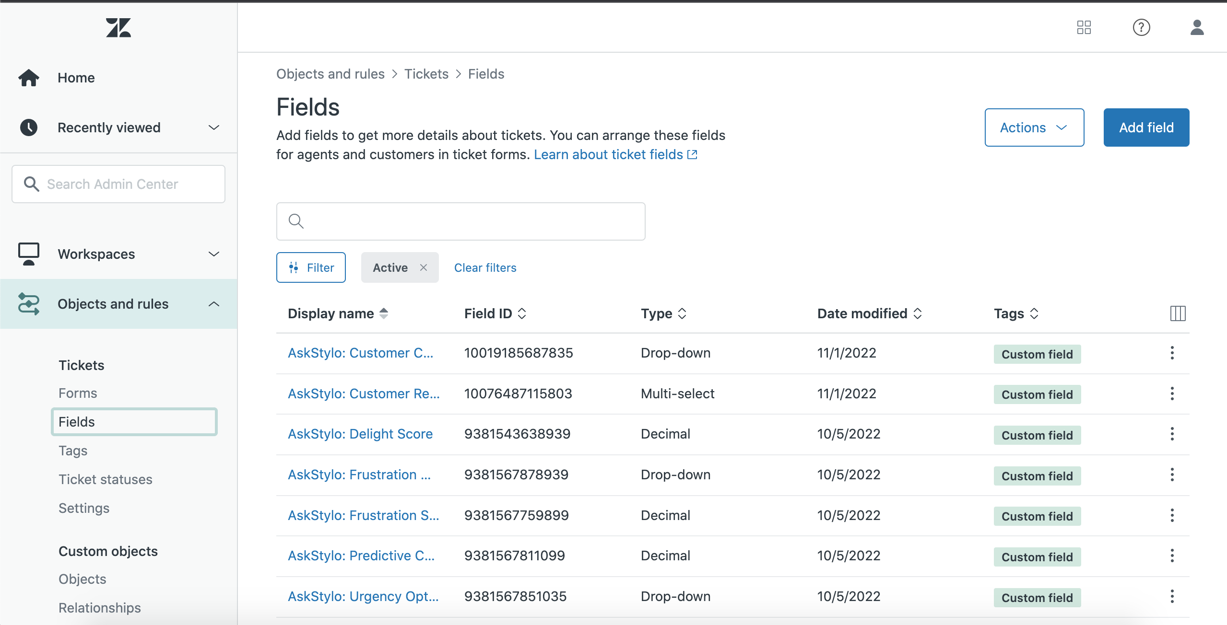Viewport: 1227px width, 625px height.
Task: Expand the Recently viewed chevron
Action: point(214,127)
